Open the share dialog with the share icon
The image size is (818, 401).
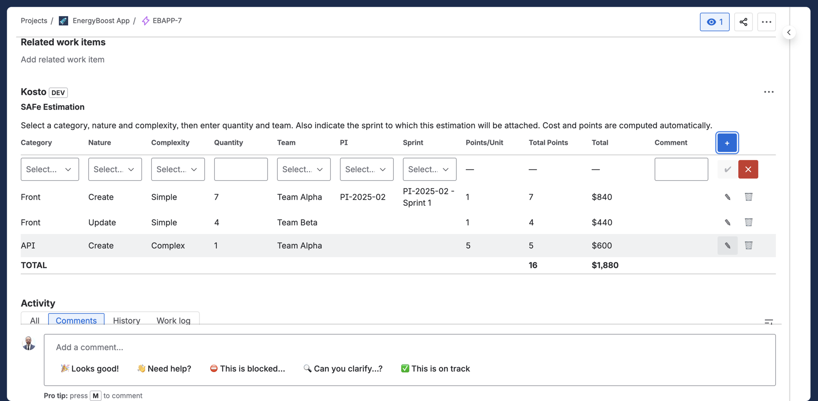[x=743, y=21]
